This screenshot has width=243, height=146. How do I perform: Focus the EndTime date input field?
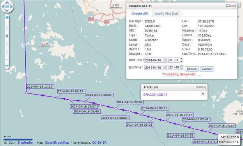pos(154,68)
